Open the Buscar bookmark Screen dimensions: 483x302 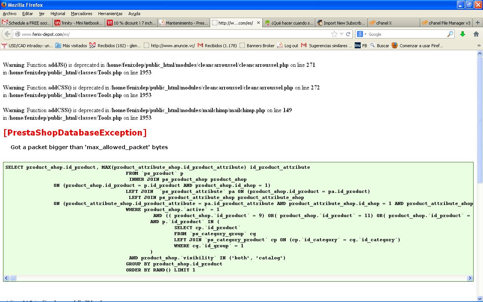click(380, 46)
